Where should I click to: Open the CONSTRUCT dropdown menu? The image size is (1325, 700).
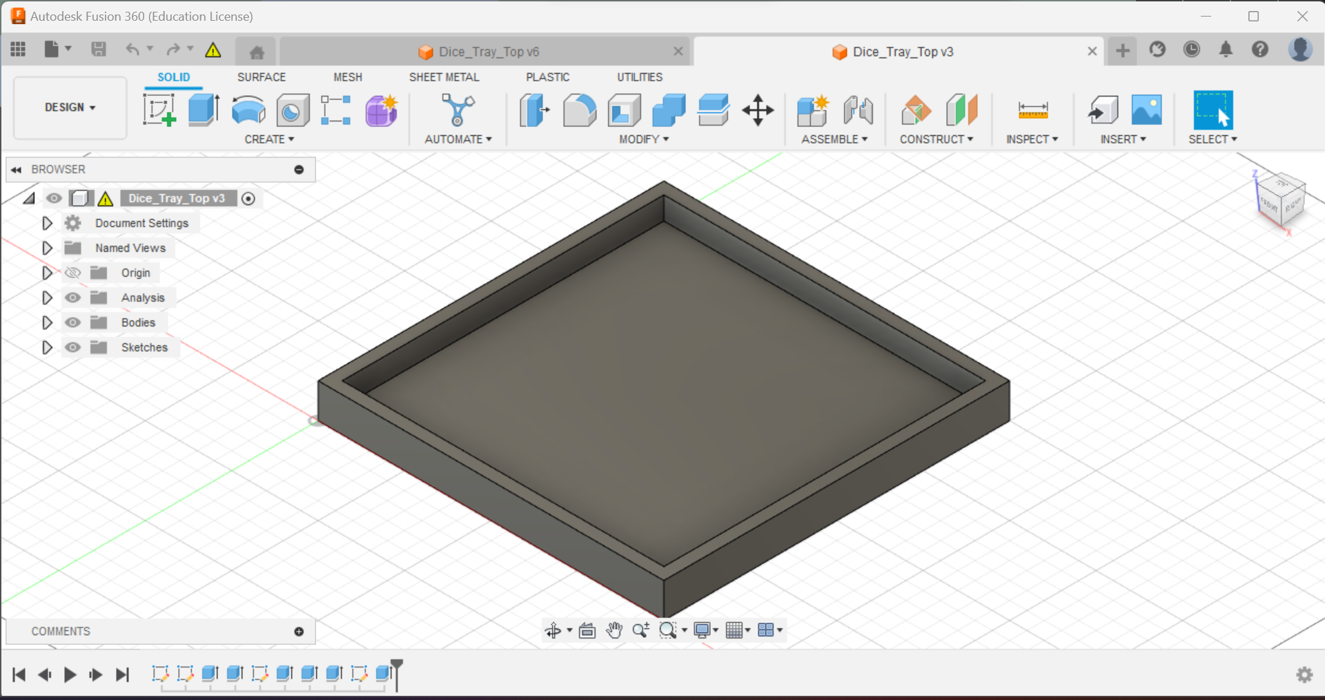coord(937,139)
